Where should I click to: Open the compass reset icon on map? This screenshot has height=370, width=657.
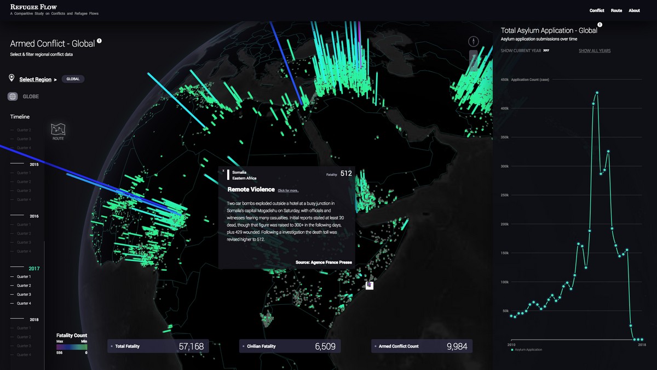pos(474,41)
